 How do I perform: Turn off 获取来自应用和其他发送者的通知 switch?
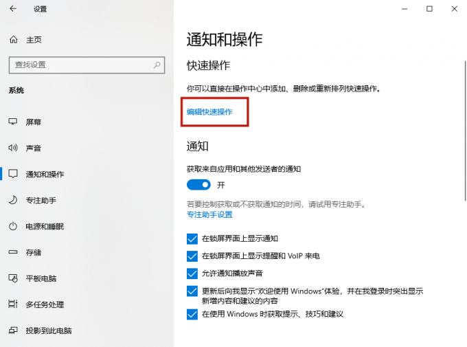(198, 185)
